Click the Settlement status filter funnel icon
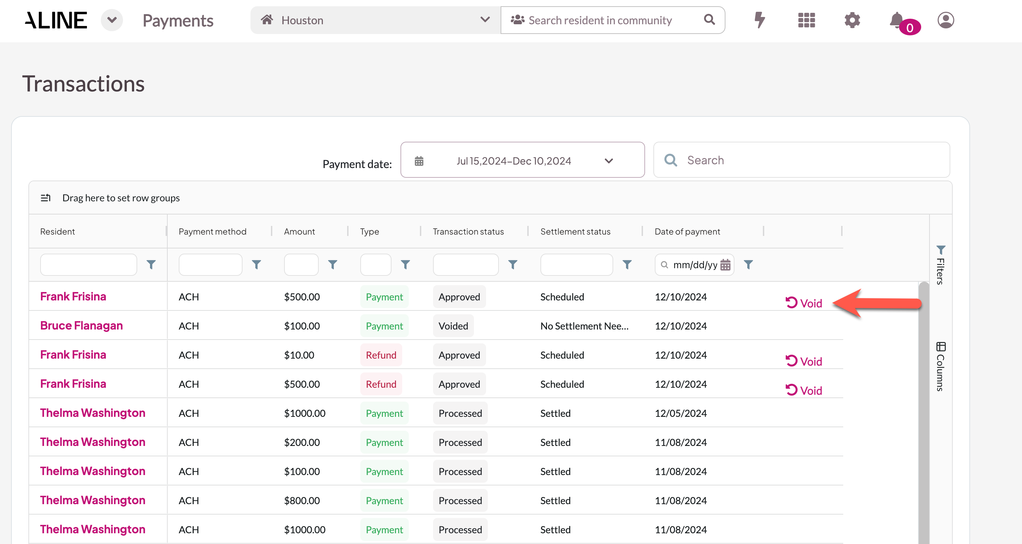The width and height of the screenshot is (1022, 544). (x=627, y=265)
